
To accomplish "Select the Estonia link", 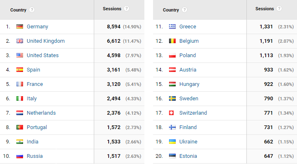I will coord(188,156).
